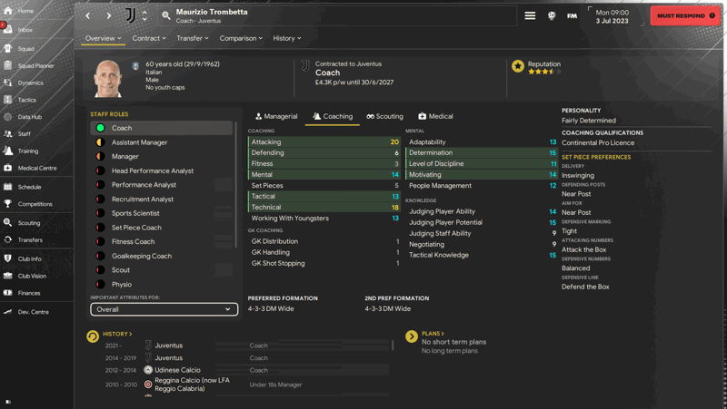Select the Physio staff role
Image resolution: width=727 pixels, height=409 pixels.
(x=162, y=284)
